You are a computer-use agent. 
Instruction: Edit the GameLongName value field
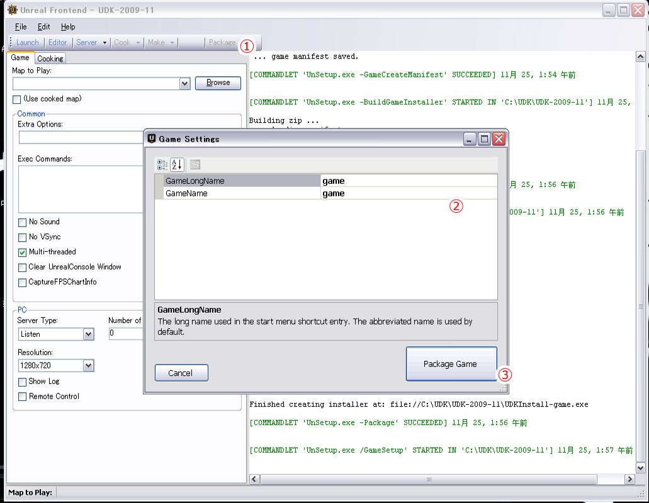[409, 181]
